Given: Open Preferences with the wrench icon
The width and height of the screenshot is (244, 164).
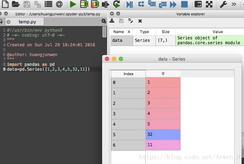Looking at the screenshot, I should (x=224, y=5).
